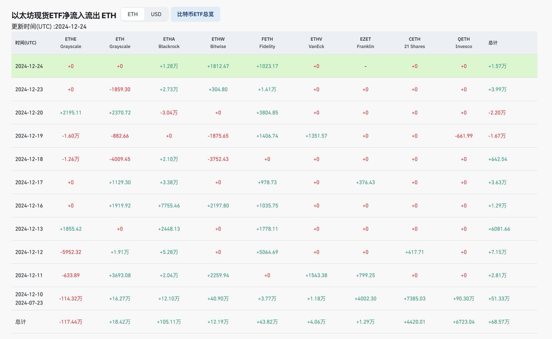Select the 2024-12-13 date row
The height and width of the screenshot is (339, 552).
point(275,229)
